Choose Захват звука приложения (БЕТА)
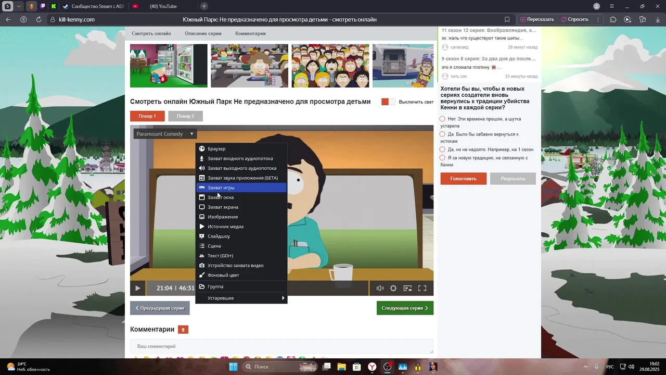The image size is (666, 375). click(241, 178)
